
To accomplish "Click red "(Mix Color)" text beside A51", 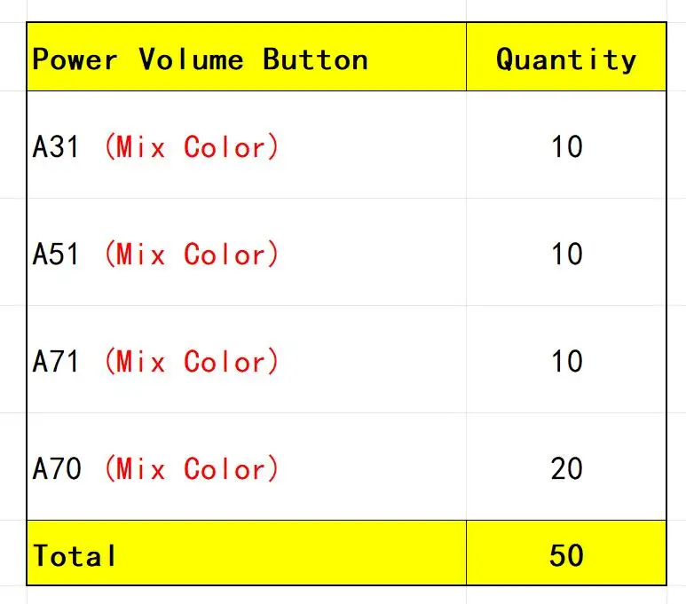I will (191, 255).
